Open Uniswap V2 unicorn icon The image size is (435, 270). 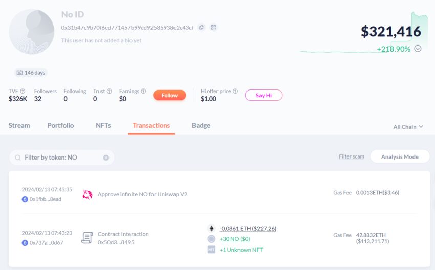(x=88, y=194)
